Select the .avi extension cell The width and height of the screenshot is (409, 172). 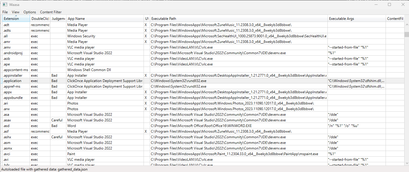[x=16, y=160]
